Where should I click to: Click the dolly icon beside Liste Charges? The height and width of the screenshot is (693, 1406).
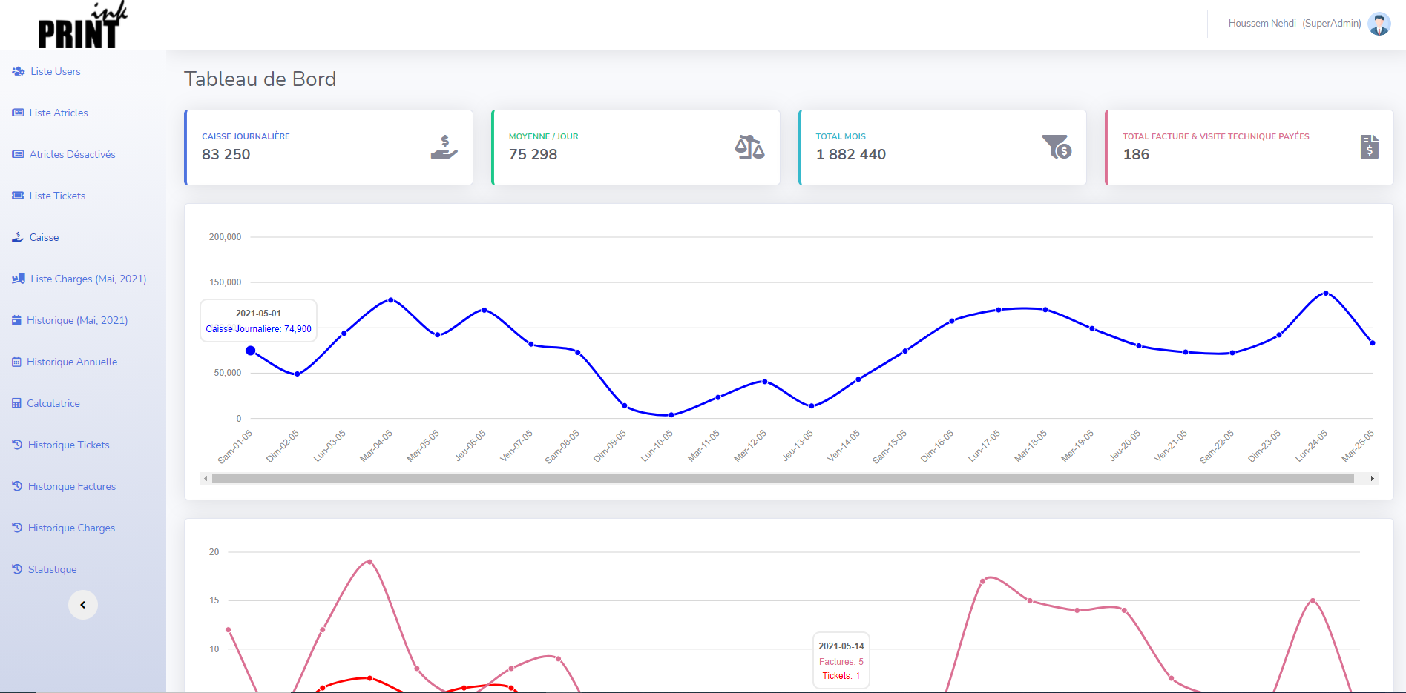[x=19, y=279]
